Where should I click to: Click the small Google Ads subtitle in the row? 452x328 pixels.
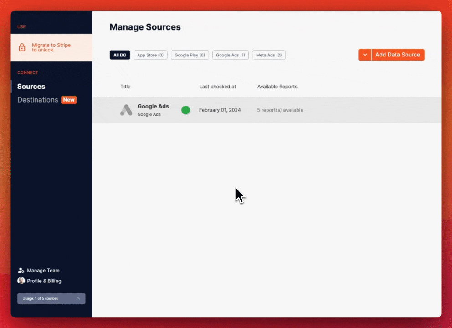[x=149, y=114]
